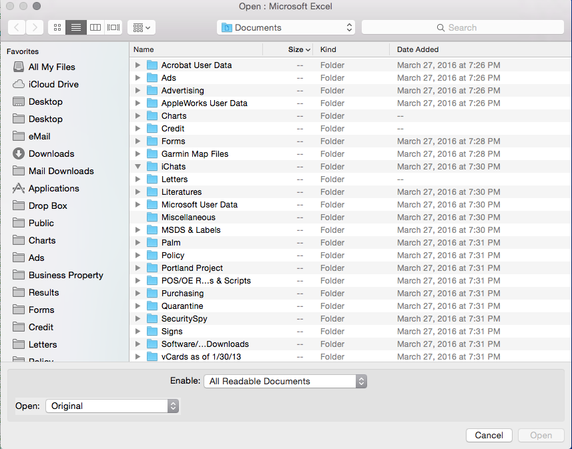Viewport: 572px width, 449px height.
Task: Go forward with the right arrow button
Action: [35, 27]
